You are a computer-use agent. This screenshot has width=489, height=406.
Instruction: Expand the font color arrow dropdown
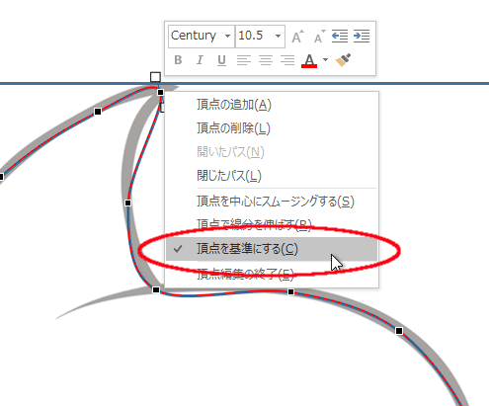(x=325, y=60)
